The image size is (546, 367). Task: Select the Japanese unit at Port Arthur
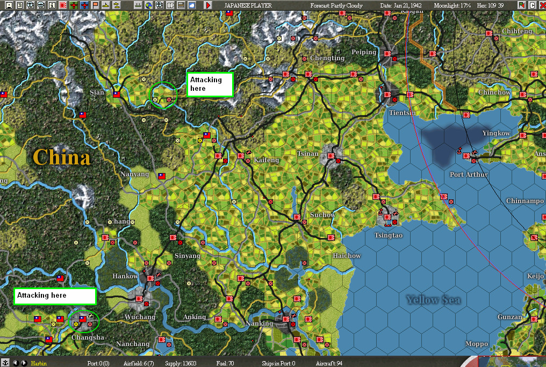466,156
